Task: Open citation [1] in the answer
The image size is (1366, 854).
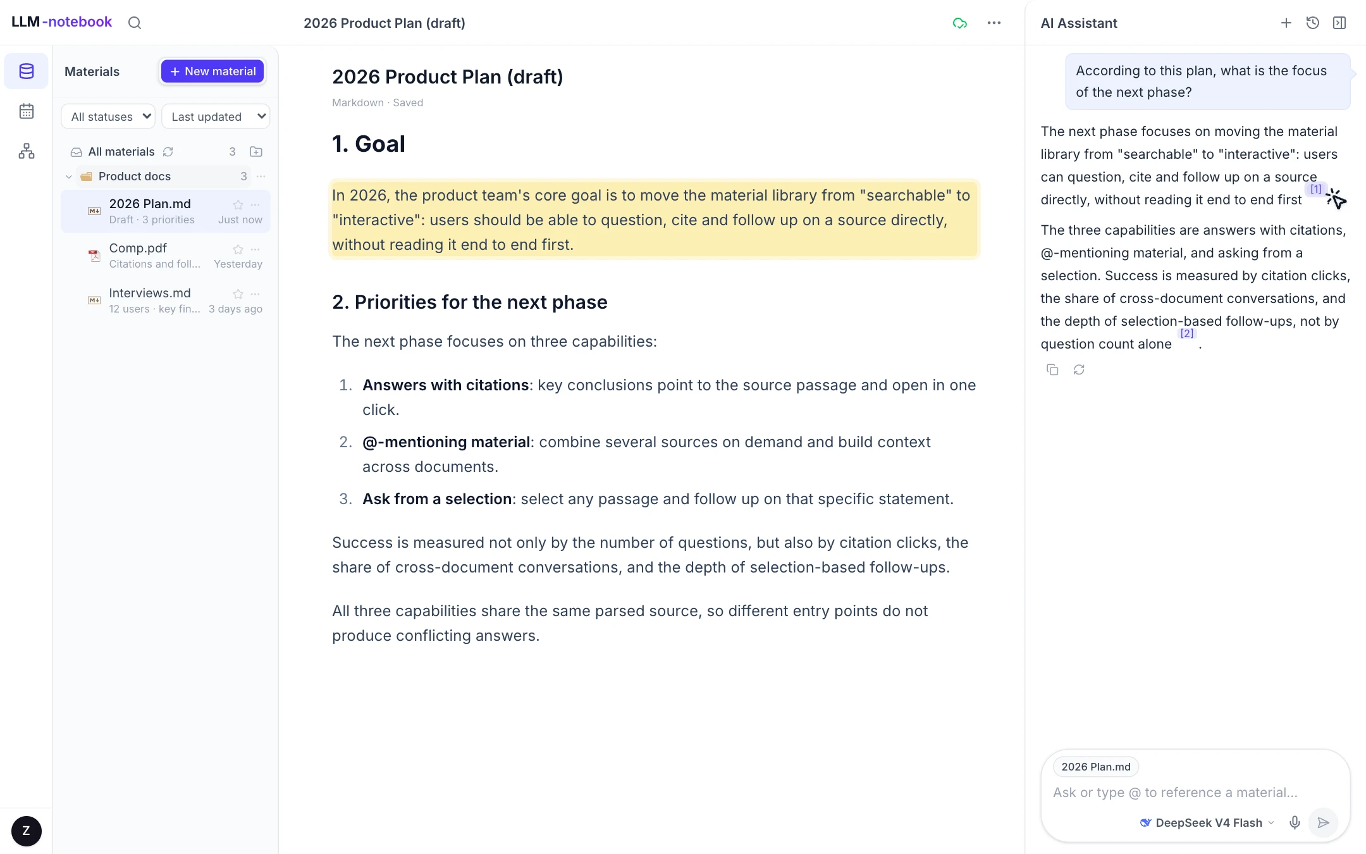Action: click(x=1315, y=189)
